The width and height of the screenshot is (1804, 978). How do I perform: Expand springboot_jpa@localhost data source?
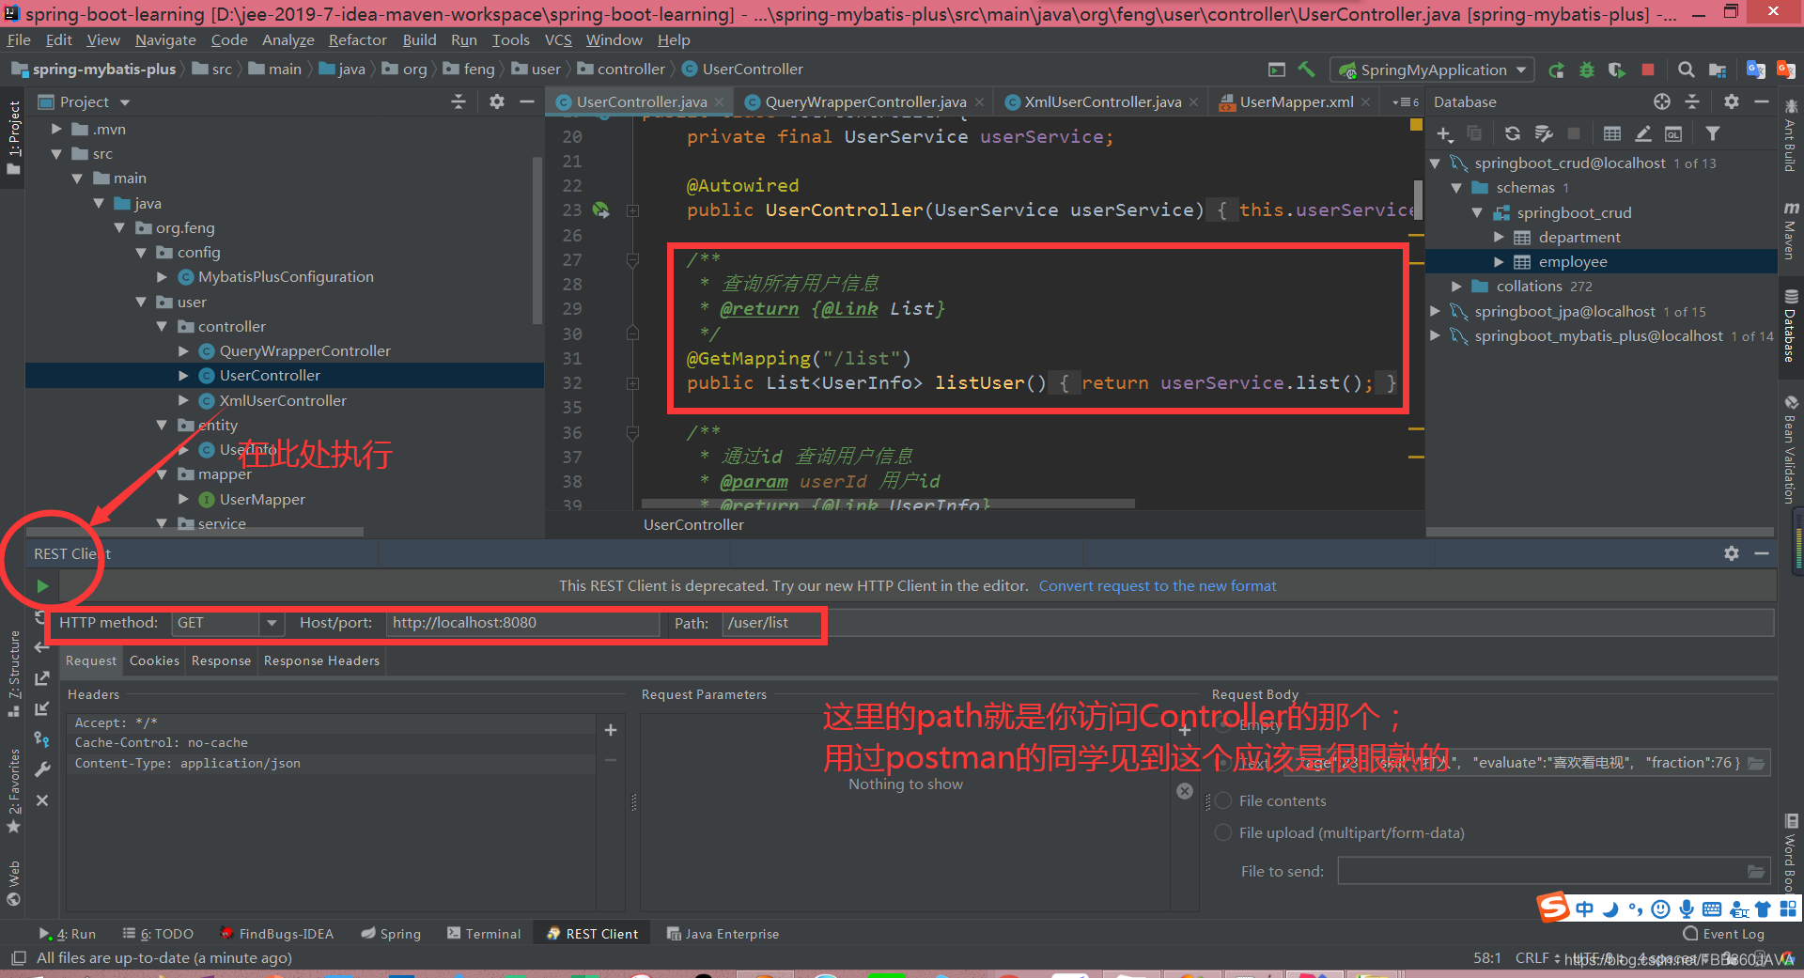(1435, 311)
